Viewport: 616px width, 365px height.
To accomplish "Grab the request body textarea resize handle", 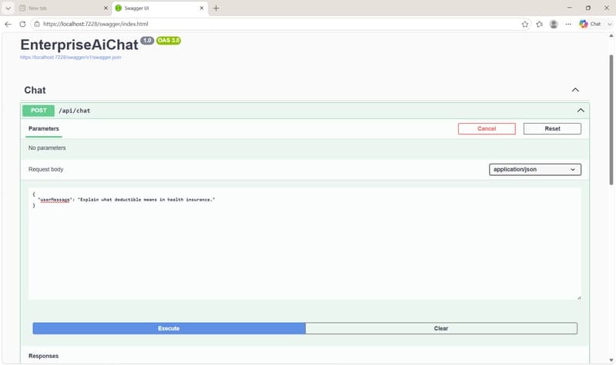I will [579, 297].
